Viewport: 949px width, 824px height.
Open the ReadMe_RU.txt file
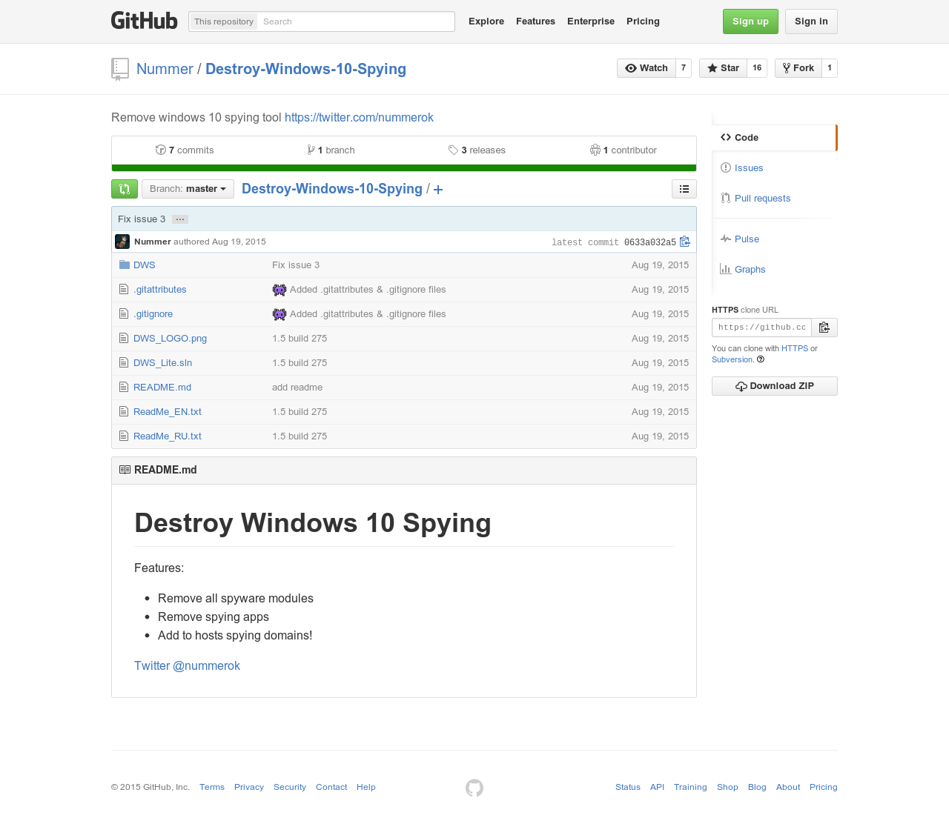(168, 436)
